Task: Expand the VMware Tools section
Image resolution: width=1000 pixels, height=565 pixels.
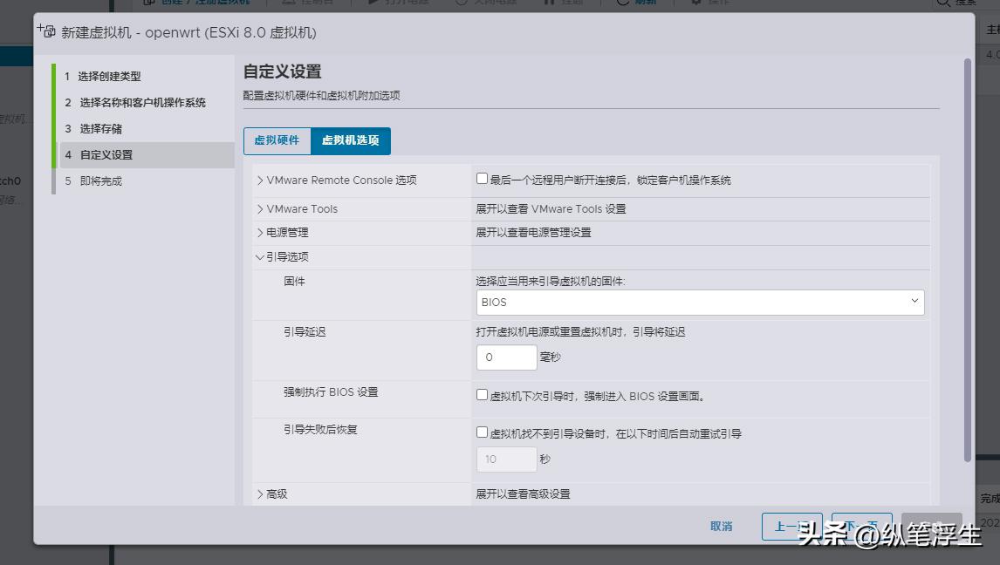Action: (260, 208)
